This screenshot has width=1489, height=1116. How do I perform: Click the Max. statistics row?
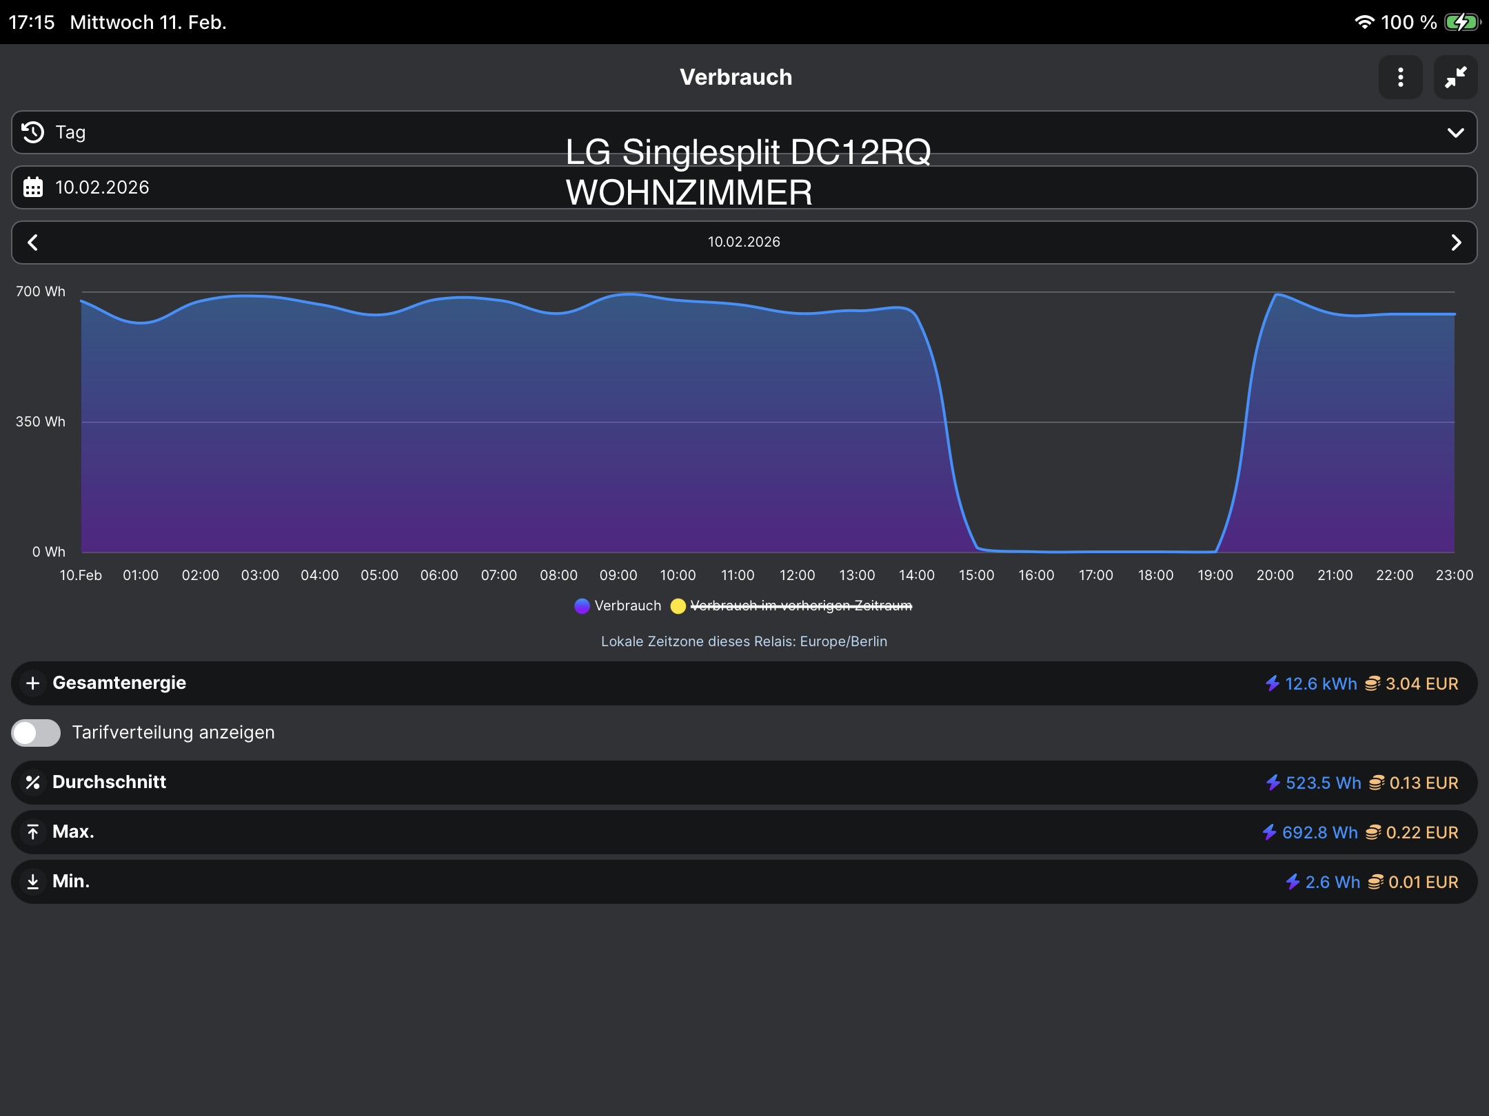(x=744, y=832)
